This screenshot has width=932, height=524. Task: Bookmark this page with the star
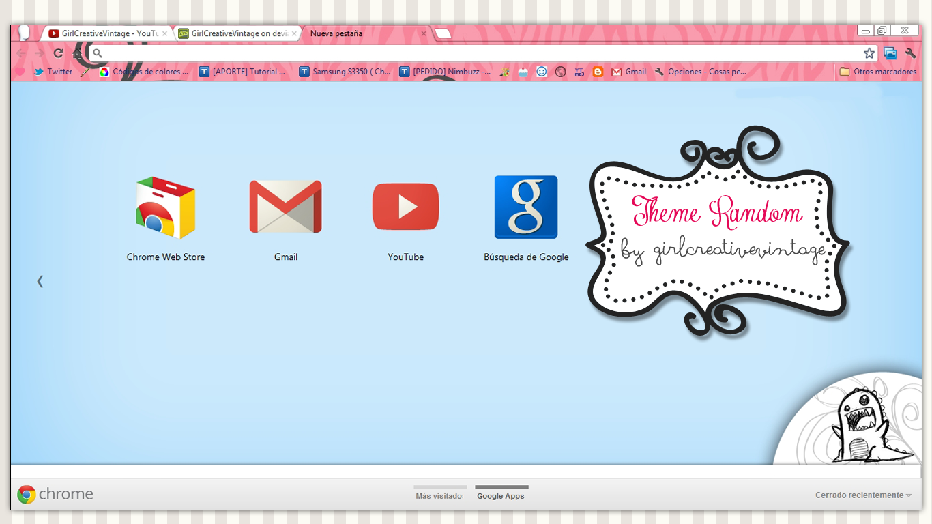click(869, 53)
